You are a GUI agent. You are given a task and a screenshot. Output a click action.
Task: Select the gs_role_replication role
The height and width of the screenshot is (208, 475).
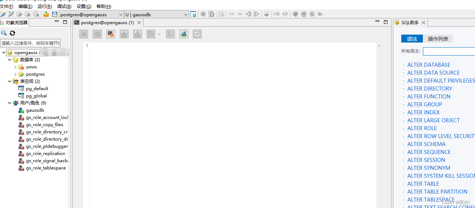pos(46,154)
